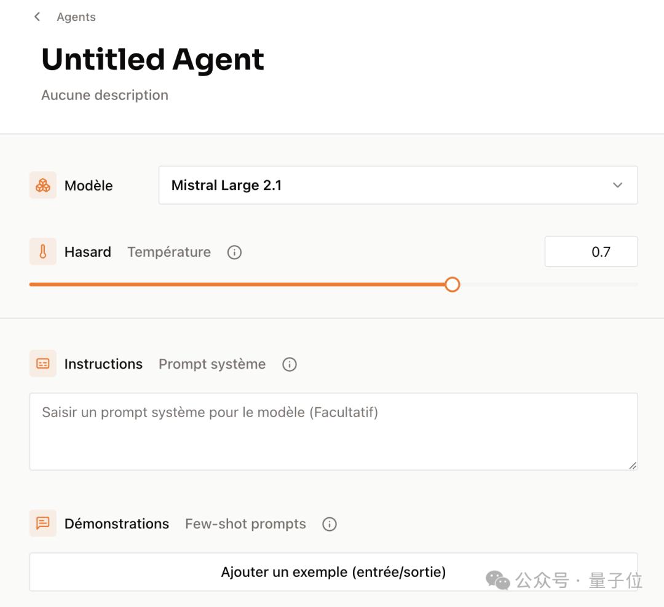Click the orange Modèle hexagon icon
The height and width of the screenshot is (607, 664).
[41, 185]
